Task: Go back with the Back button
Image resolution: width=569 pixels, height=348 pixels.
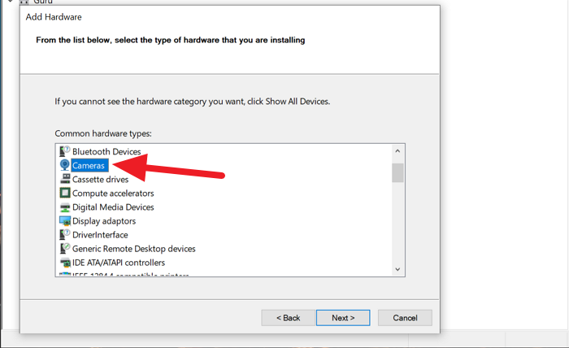Action: (289, 317)
